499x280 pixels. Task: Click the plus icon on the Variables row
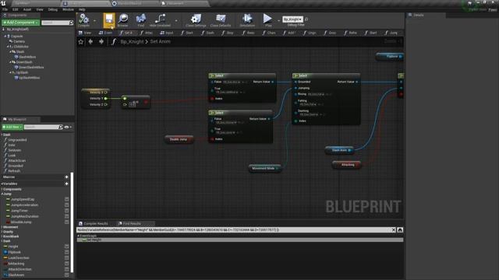[66, 184]
